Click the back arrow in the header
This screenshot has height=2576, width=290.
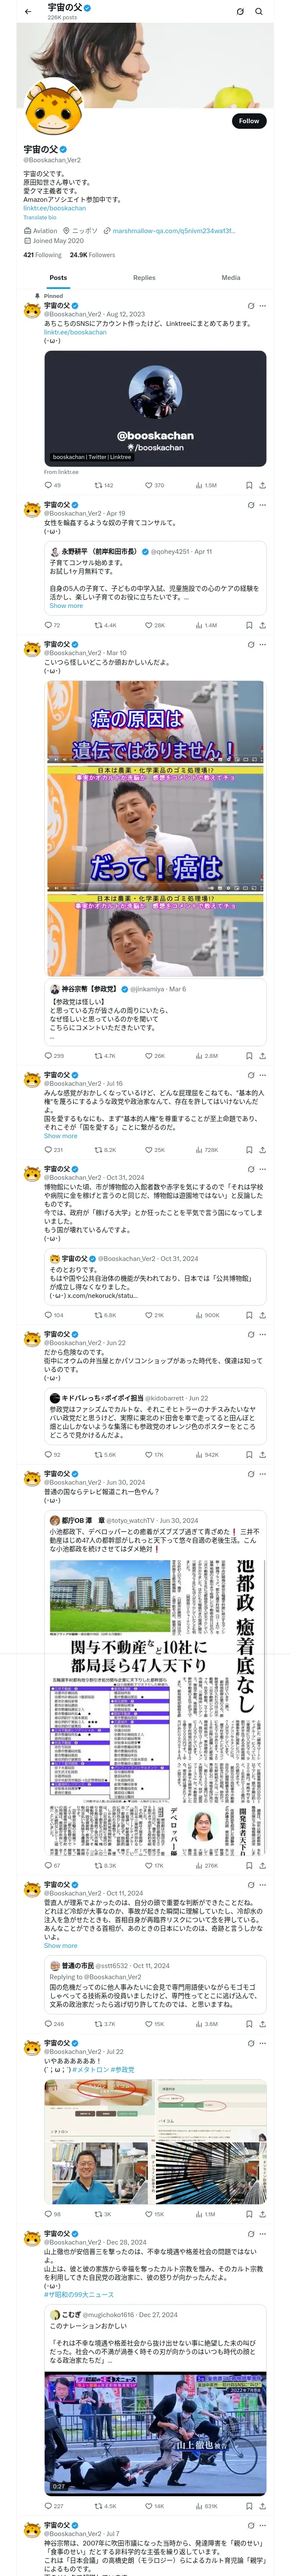28,12
